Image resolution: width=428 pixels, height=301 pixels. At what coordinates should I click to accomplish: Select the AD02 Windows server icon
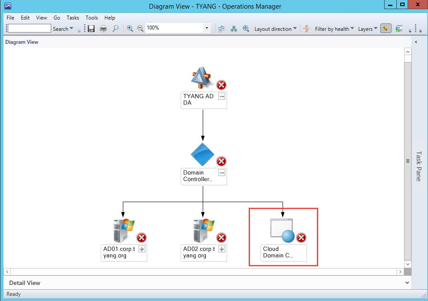[204, 230]
